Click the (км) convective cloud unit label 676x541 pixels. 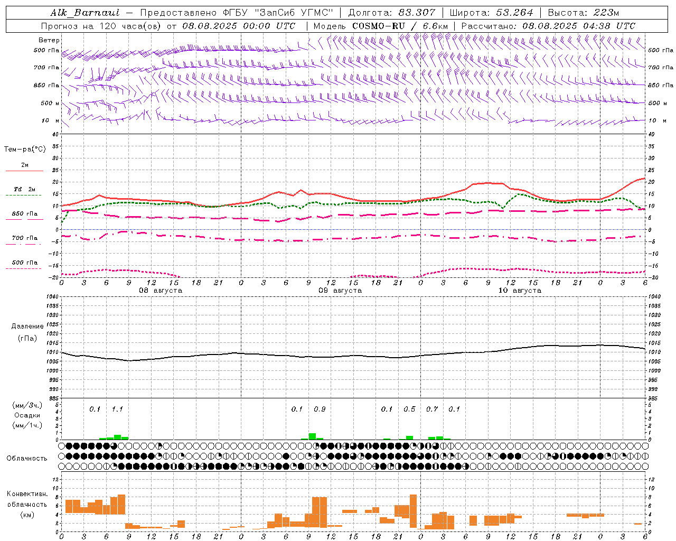(27, 515)
